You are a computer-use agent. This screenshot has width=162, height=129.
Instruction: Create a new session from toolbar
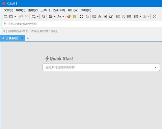coord(5,17)
